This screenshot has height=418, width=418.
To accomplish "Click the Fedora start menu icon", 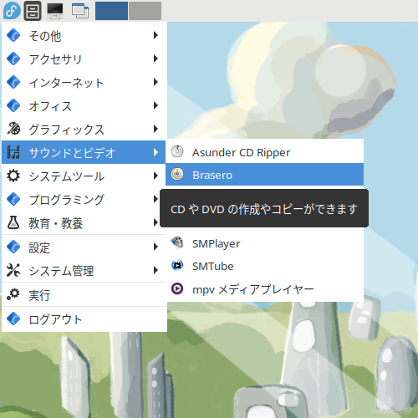I will point(12,11).
